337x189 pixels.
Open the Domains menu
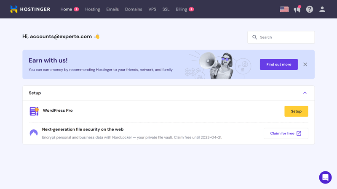pyautogui.click(x=134, y=9)
